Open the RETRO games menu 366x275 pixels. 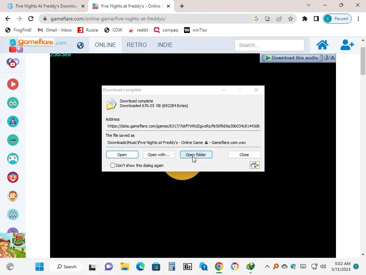click(x=137, y=45)
